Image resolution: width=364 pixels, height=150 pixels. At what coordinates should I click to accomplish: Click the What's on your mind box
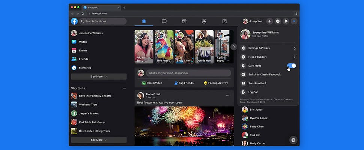click(188, 73)
